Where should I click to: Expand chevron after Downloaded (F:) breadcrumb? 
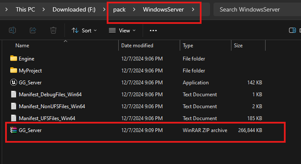(x=104, y=9)
